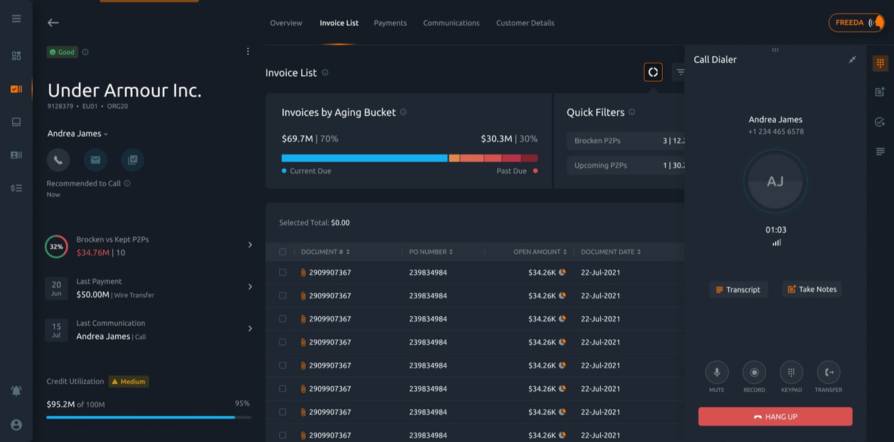The width and height of the screenshot is (894, 442).
Task: Select the orange worklist icon in sidebar
Action: (x=17, y=89)
